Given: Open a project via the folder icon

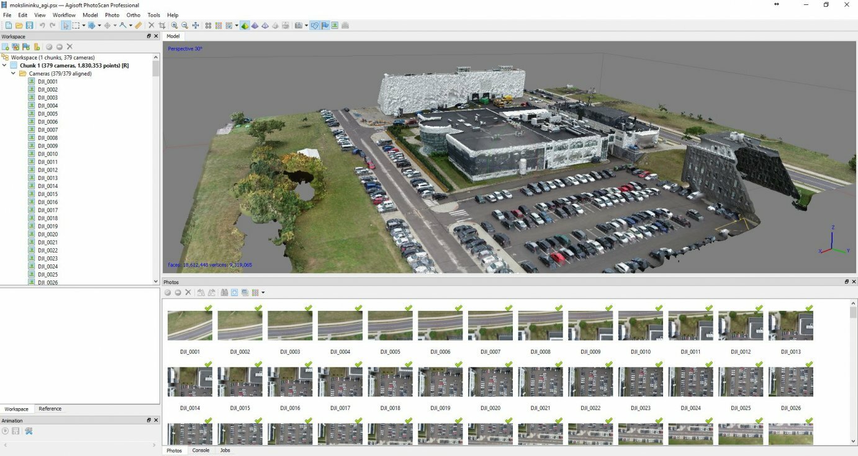Looking at the screenshot, I should (x=19, y=25).
